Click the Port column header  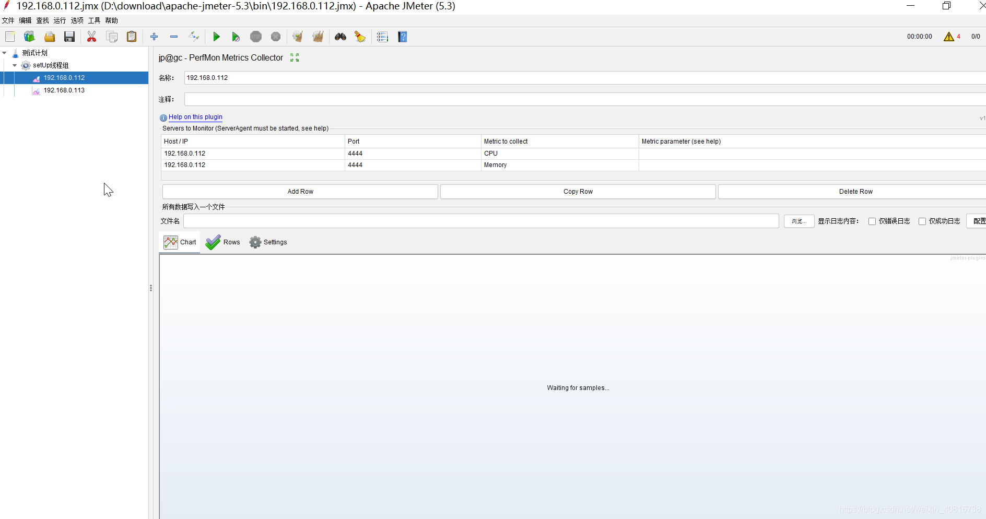click(x=413, y=141)
